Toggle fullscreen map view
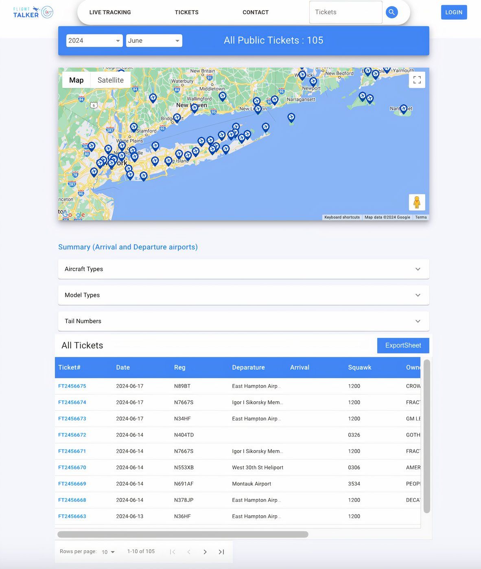The height and width of the screenshot is (569, 481). [417, 80]
